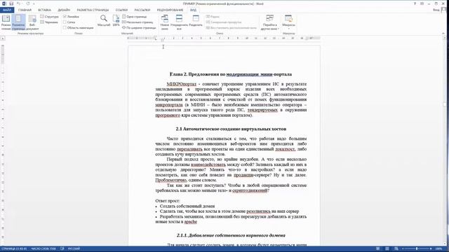Screen dimensions: 449x252
Task: Click the Структура outline view button
Action: coord(50,17)
